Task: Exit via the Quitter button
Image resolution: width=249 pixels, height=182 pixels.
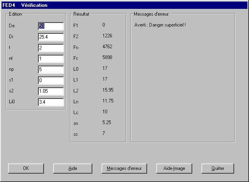Action: point(218,168)
